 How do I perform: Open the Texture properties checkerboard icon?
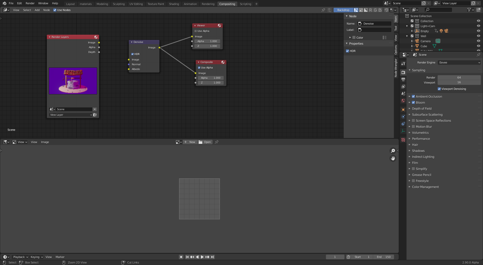click(x=403, y=140)
